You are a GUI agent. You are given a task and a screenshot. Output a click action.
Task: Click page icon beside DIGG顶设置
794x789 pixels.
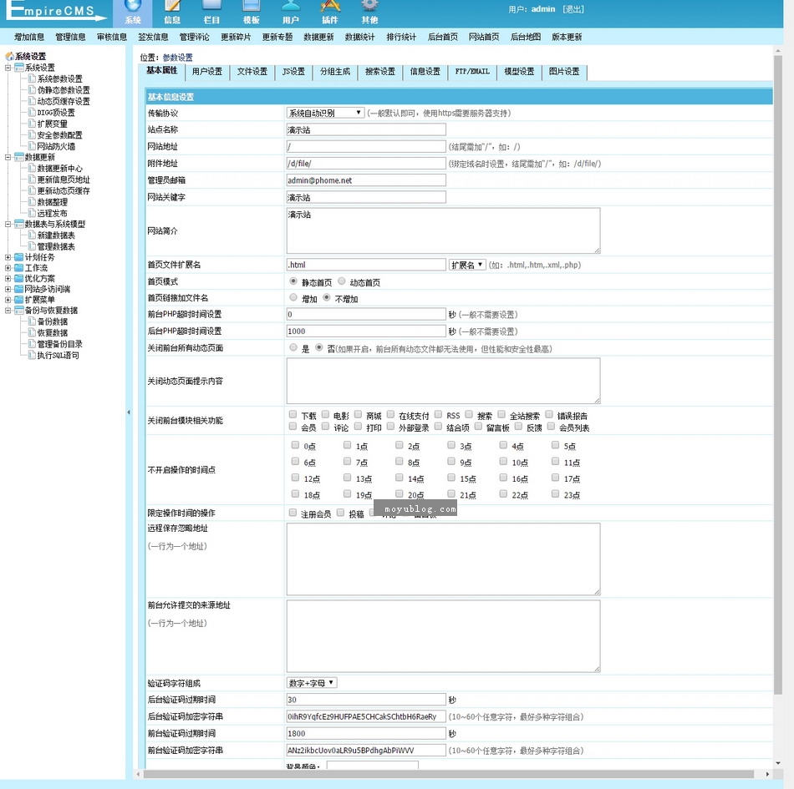(x=32, y=112)
